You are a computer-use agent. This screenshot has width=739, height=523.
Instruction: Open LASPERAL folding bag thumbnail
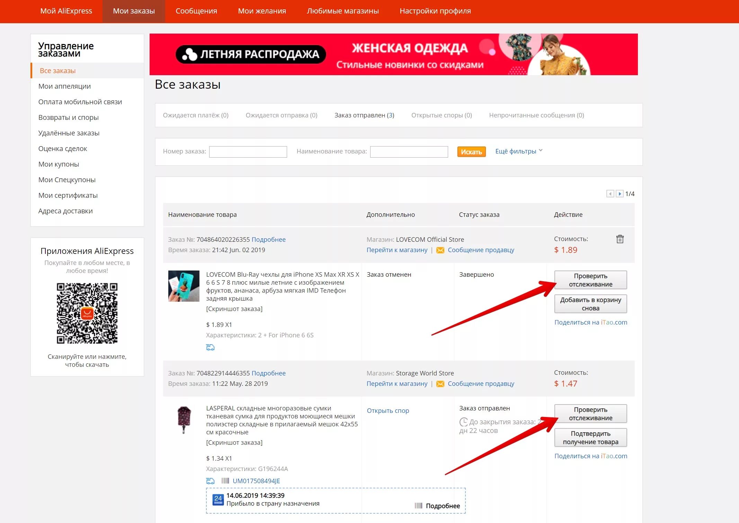tap(184, 420)
